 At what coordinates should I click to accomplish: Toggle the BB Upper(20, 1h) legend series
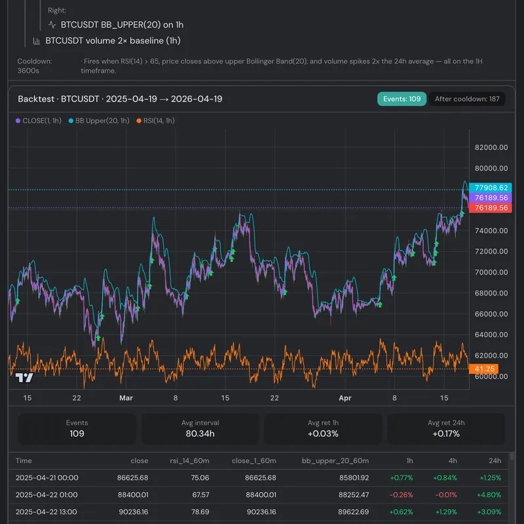pyautogui.click(x=99, y=121)
